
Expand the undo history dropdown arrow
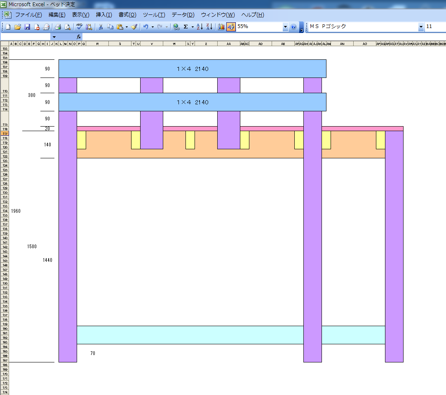(153, 27)
